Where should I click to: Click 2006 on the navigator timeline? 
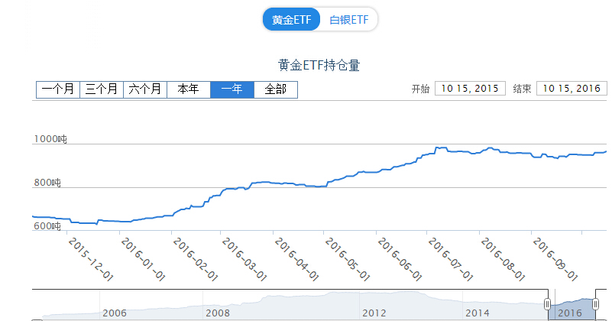click(115, 313)
